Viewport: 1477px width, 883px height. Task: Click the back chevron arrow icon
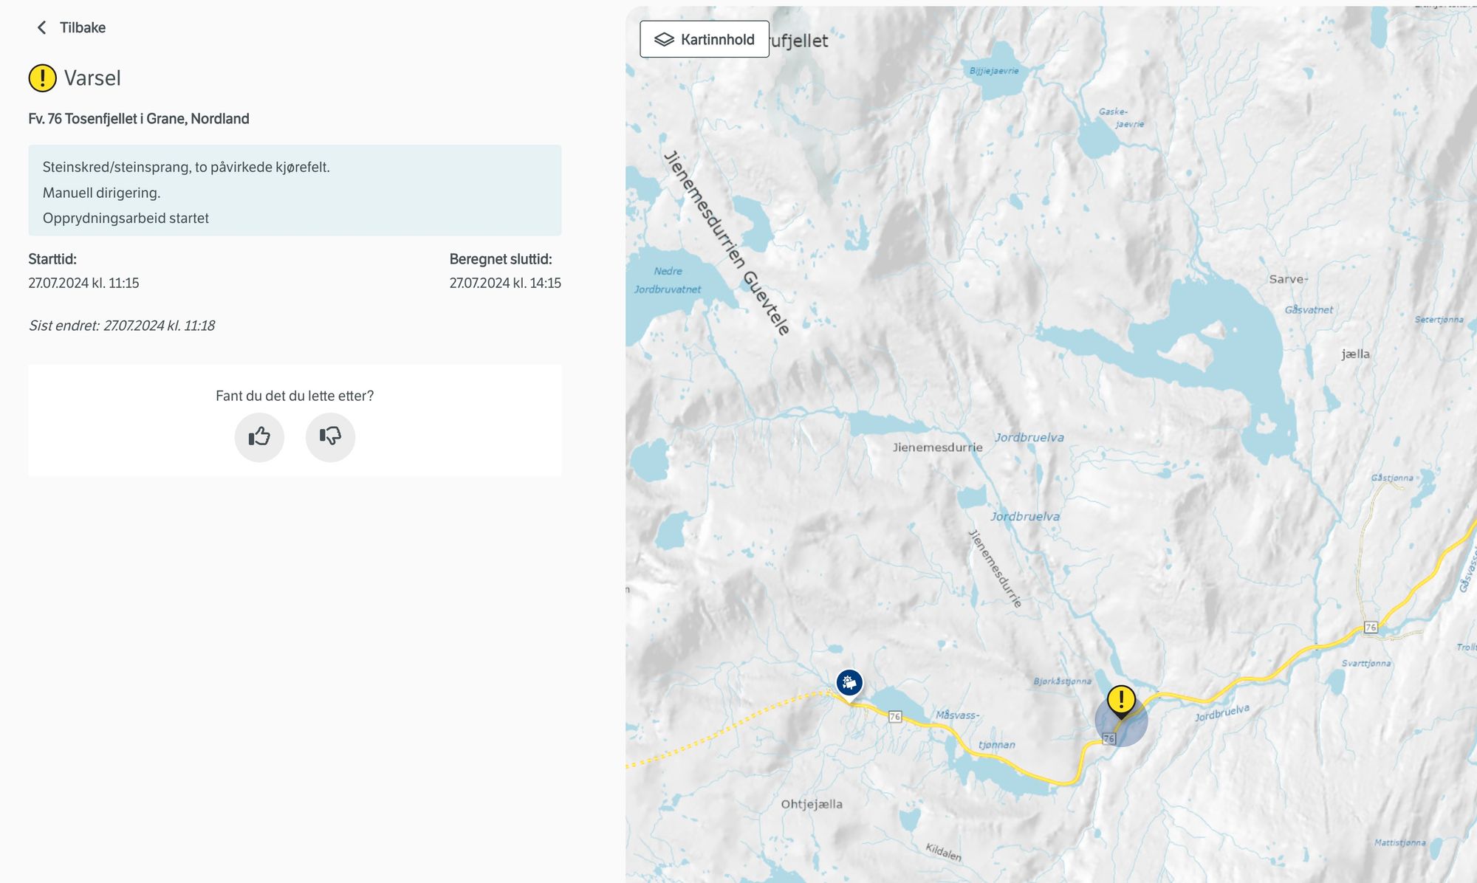[42, 28]
